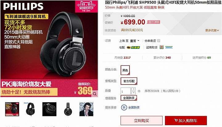
Task: Click the quantity input field
Action: tap(125, 91)
